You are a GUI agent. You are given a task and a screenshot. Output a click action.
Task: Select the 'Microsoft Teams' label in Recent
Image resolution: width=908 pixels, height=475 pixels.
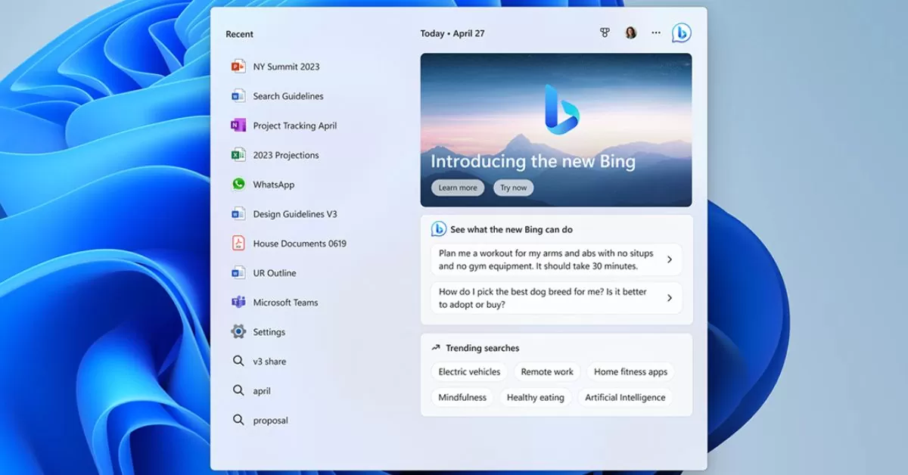pyautogui.click(x=286, y=303)
